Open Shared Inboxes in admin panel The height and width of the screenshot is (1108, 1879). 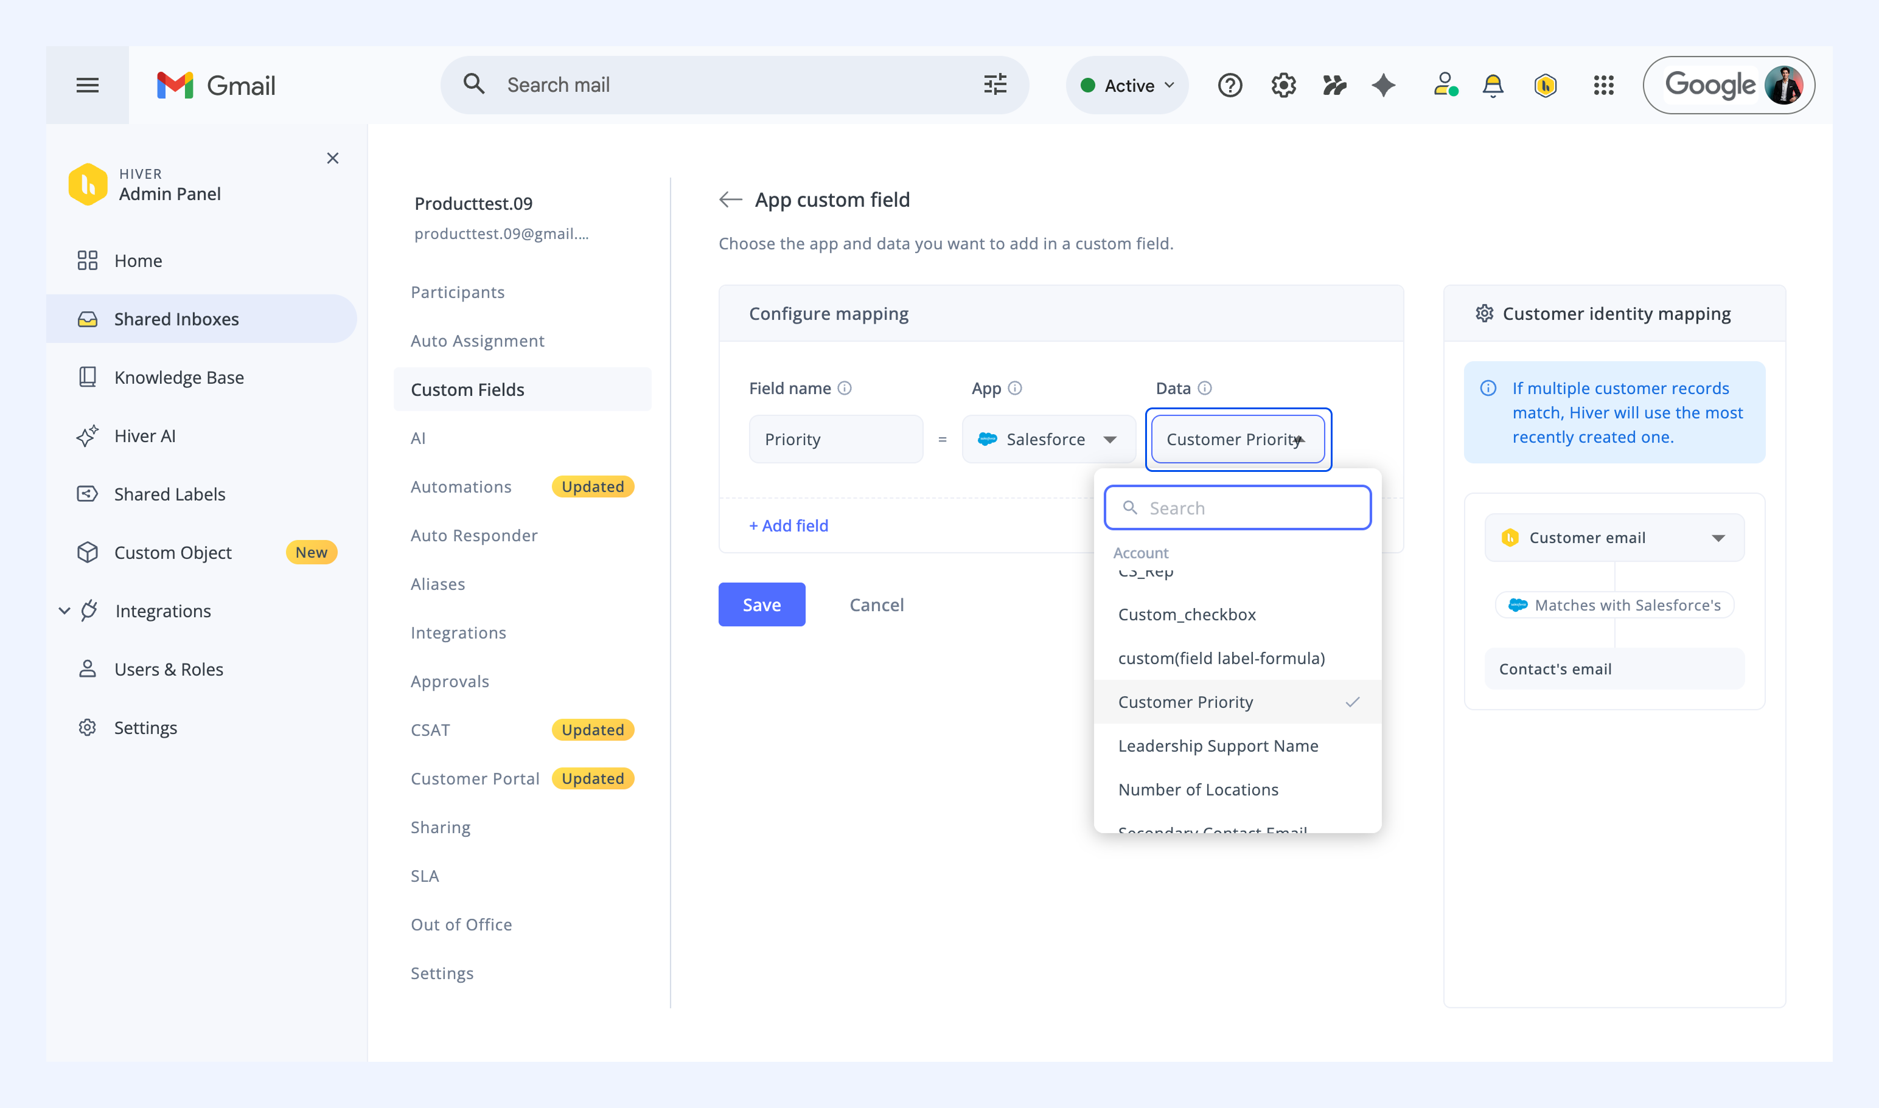(x=202, y=319)
